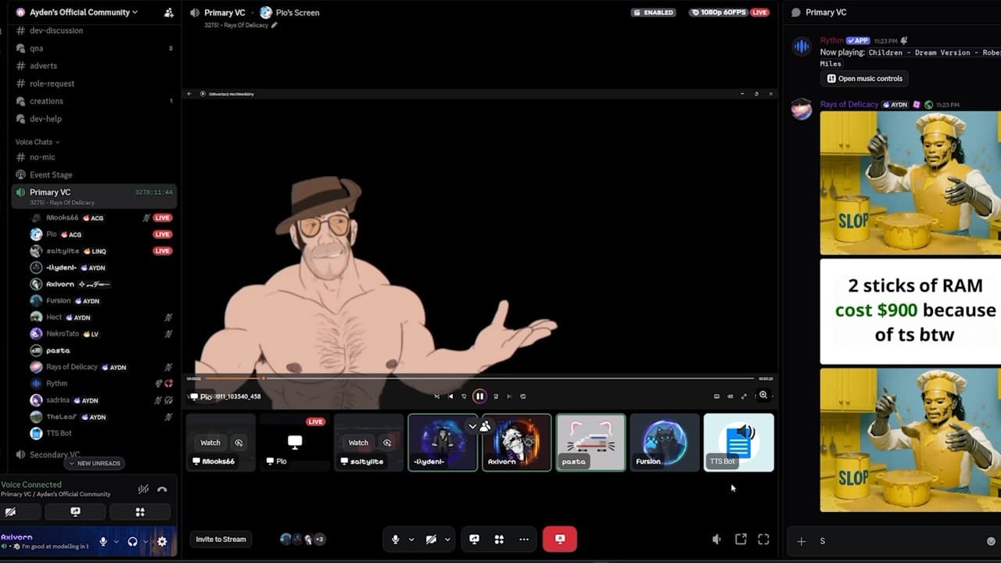Toggle microphone mute in the call control bar
This screenshot has height=563, width=1001.
pyautogui.click(x=396, y=539)
